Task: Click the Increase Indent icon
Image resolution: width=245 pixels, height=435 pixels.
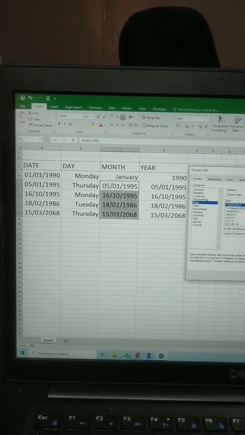Action: point(136,126)
